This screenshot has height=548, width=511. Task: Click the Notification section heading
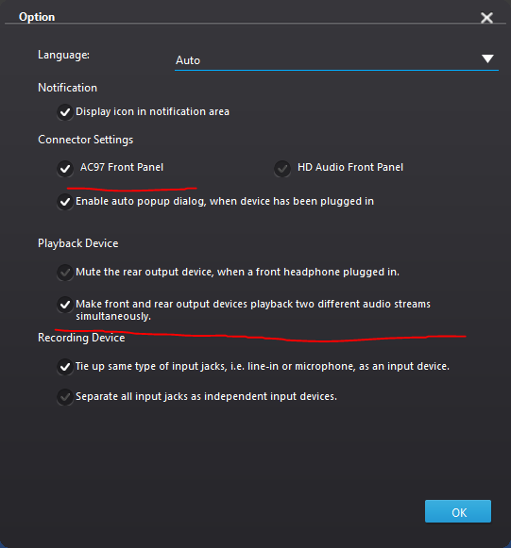tap(68, 88)
